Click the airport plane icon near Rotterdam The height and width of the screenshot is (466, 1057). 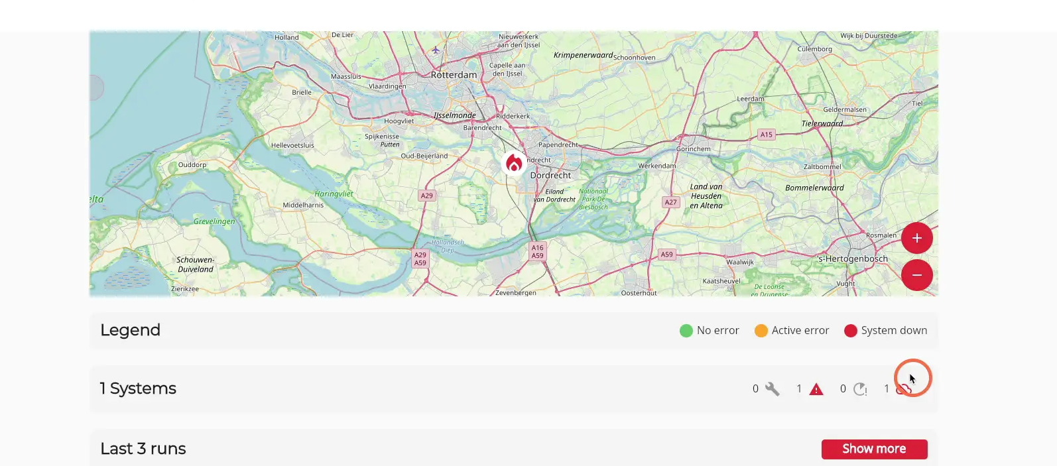tap(436, 50)
